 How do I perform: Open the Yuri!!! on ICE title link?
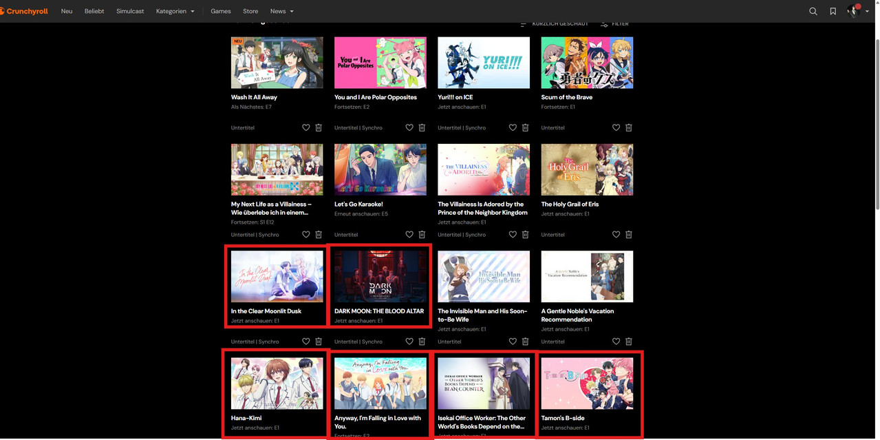click(455, 97)
